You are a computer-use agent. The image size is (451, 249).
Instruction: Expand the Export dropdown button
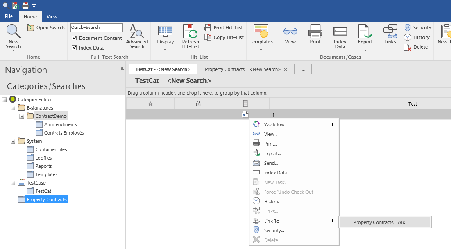click(x=365, y=50)
